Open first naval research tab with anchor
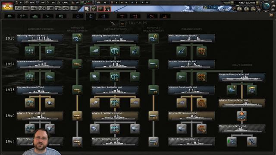The width and height of the screenshot is (276, 155). (x=78, y=16)
